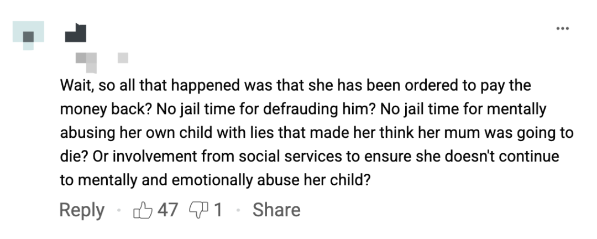
Task: Click the commenter's blurred avatar
Action: click(29, 34)
